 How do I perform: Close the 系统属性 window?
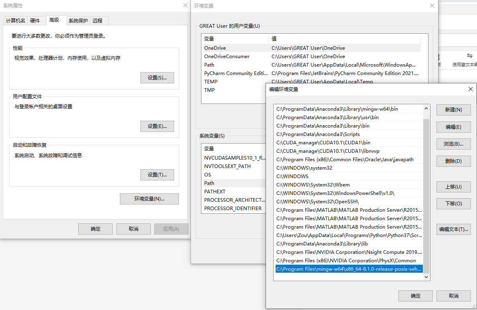coord(185,6)
